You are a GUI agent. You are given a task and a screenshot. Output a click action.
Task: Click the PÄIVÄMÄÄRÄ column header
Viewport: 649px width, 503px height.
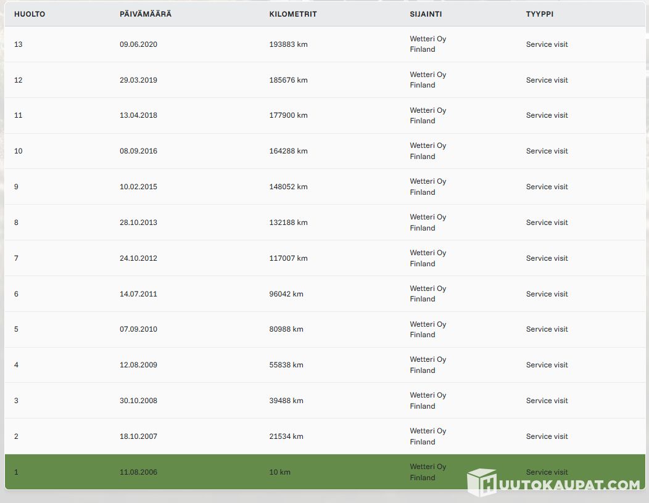(x=146, y=14)
